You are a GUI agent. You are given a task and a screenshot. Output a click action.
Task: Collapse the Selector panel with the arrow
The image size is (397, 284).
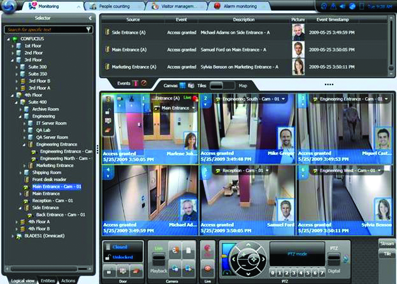tap(90, 18)
